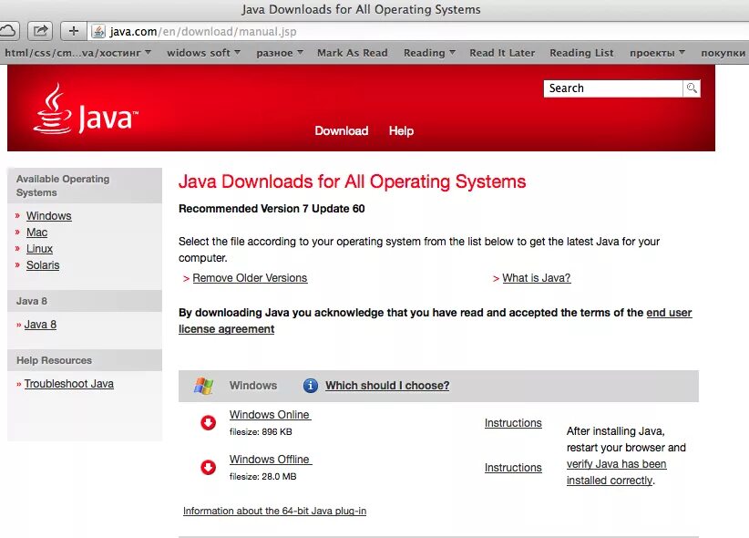Download the Windows Offline installer link

271,459
